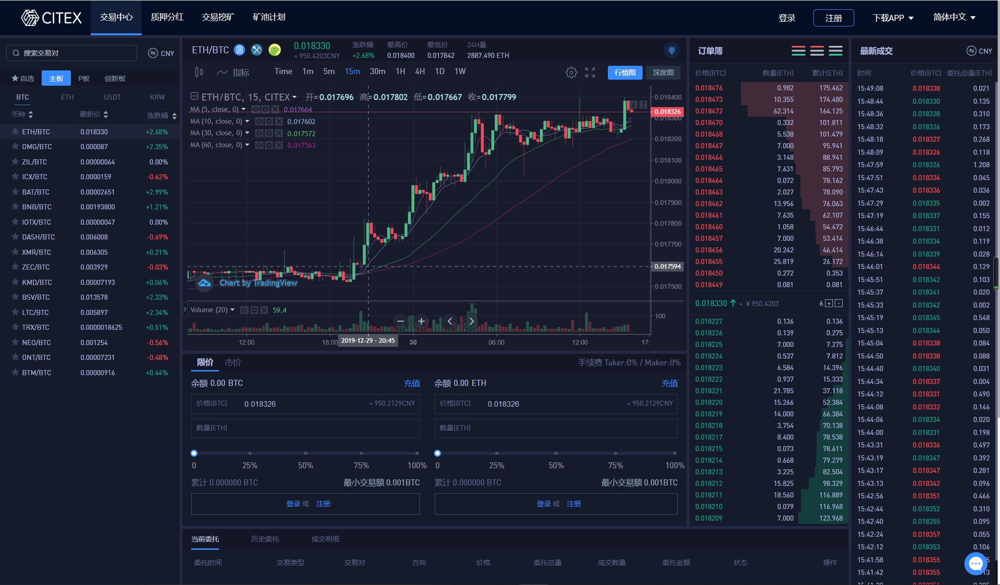
Task: Collapse chart legend box icon
Action: click(x=194, y=96)
